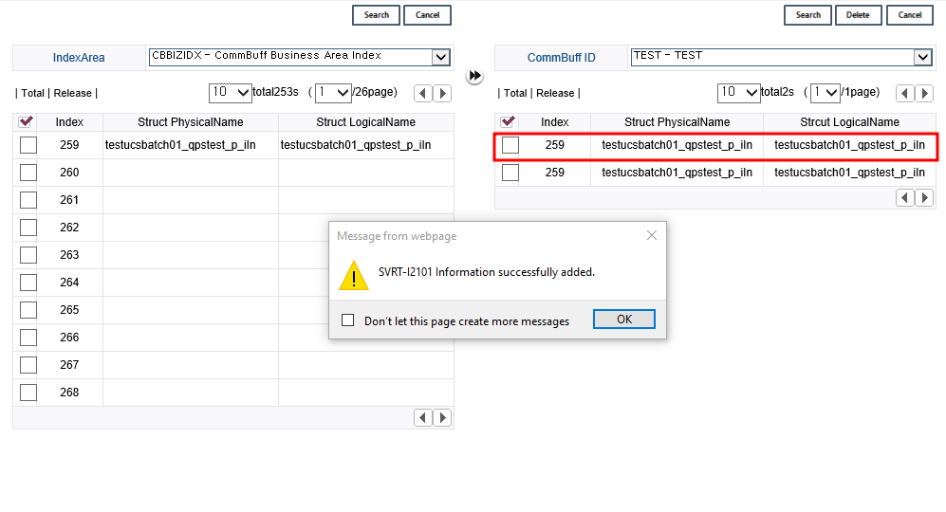946x512 pixels.
Task: Click Total link above the right table
Action: click(515, 93)
